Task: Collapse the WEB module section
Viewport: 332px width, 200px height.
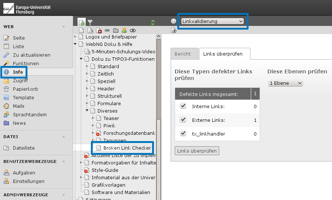Action: pos(63,27)
